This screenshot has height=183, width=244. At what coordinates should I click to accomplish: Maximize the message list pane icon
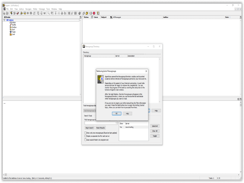pyautogui.click(x=241, y=17)
